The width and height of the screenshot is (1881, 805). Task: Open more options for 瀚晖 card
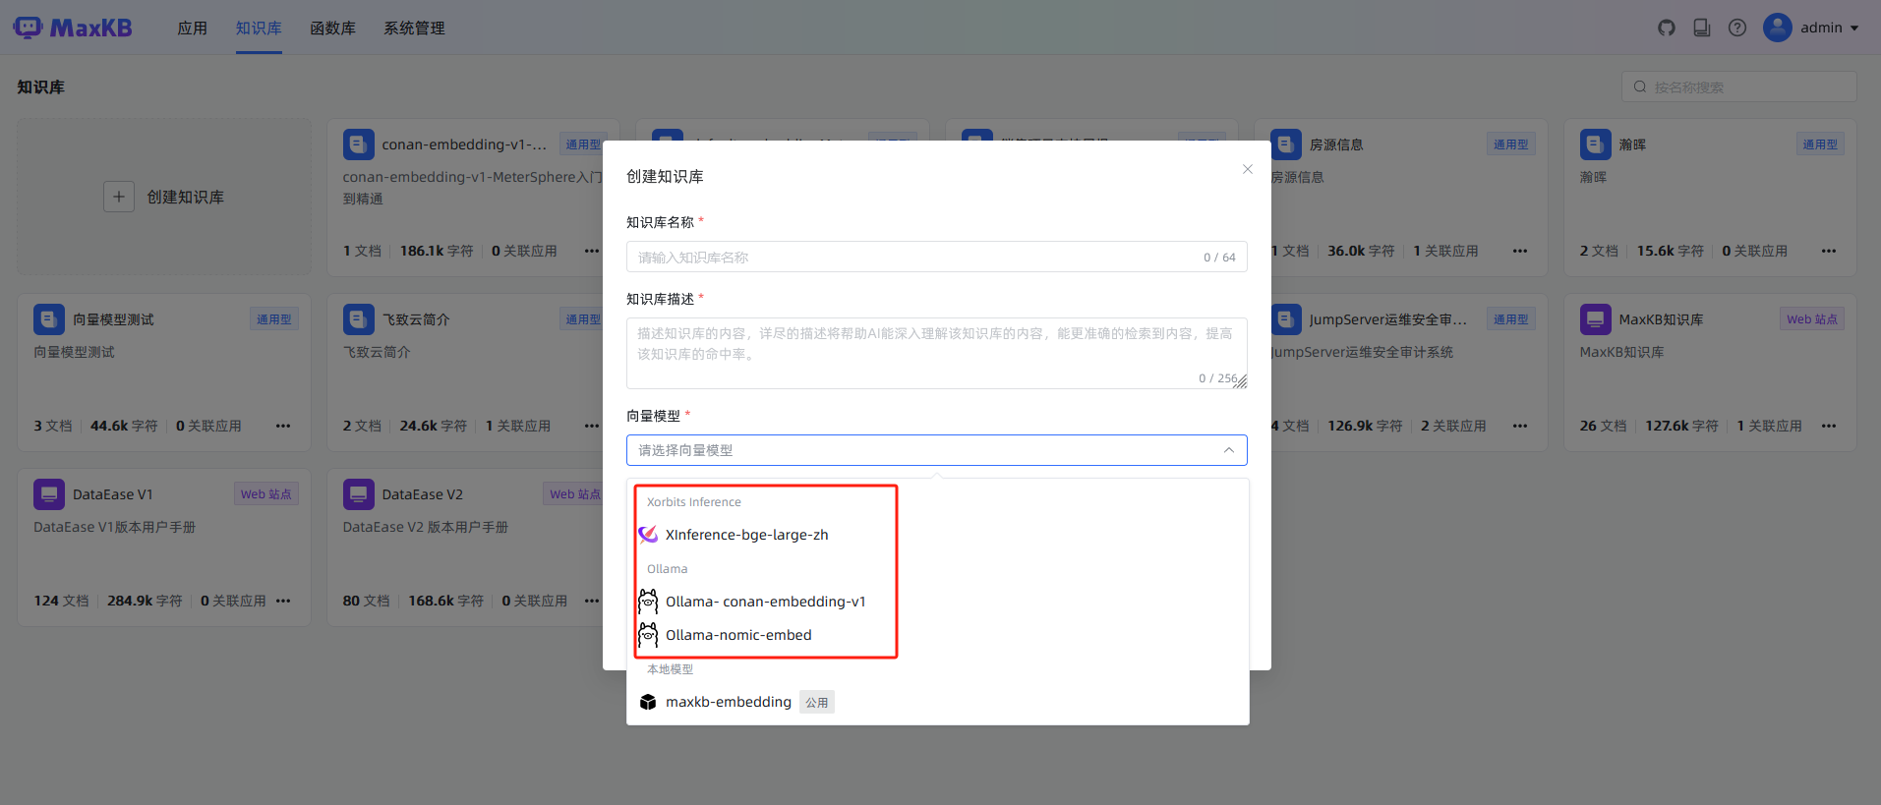[1829, 251]
